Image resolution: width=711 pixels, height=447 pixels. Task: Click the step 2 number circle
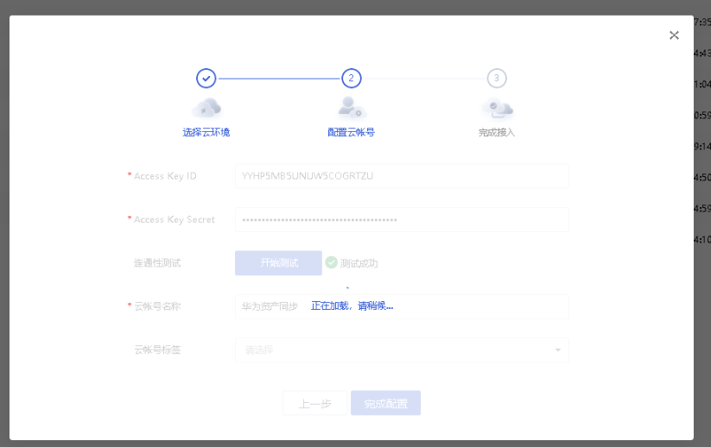point(351,79)
